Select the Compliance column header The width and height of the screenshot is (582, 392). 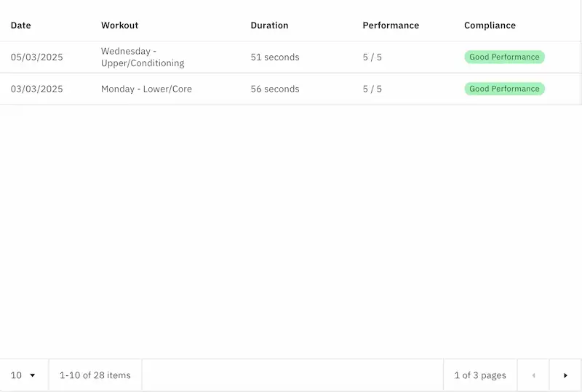point(490,25)
